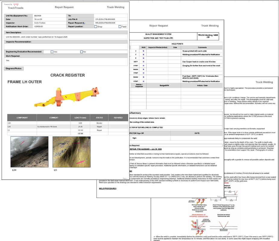Click 'Scope printed with work order' comment

click(194, 51)
